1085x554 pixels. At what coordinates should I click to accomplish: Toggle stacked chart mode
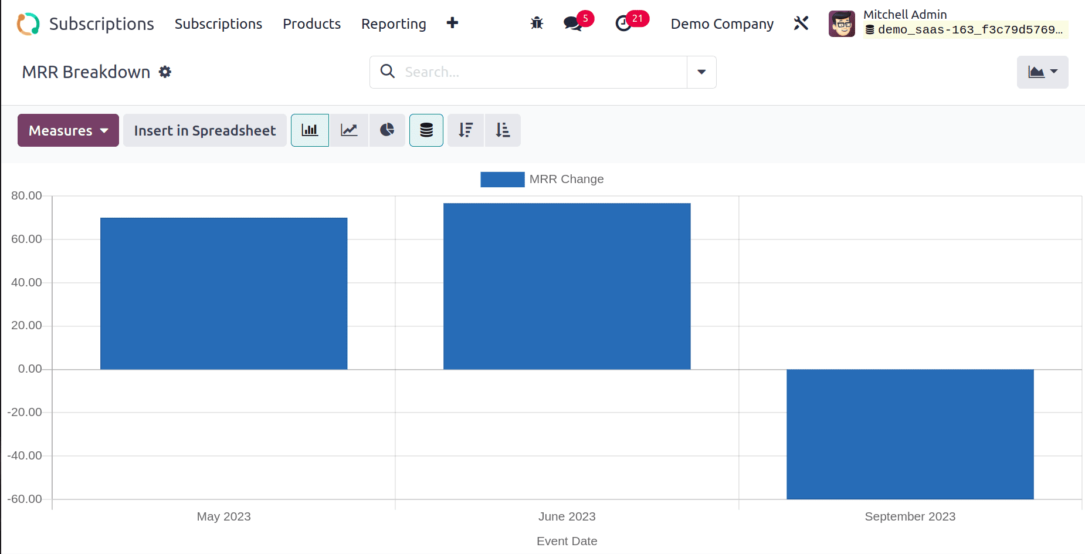click(426, 130)
